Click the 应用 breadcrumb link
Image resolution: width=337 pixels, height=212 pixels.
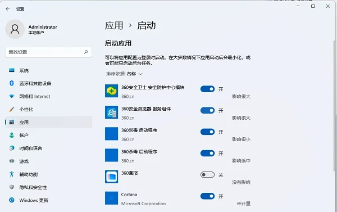click(x=114, y=26)
